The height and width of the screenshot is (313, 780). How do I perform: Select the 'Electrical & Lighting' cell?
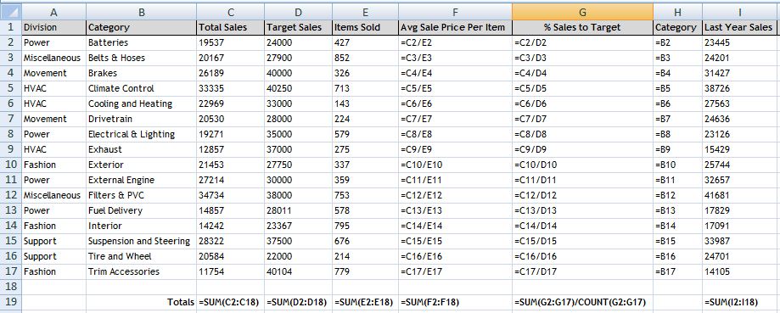coord(141,134)
